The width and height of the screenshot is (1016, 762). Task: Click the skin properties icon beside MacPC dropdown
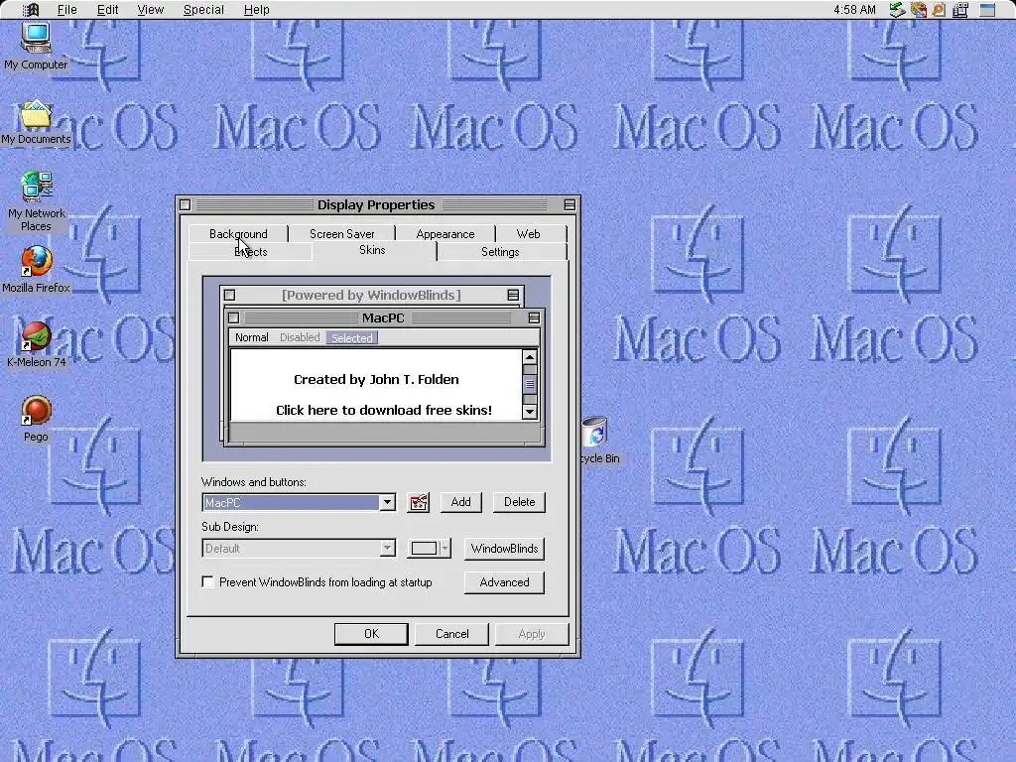pos(419,502)
